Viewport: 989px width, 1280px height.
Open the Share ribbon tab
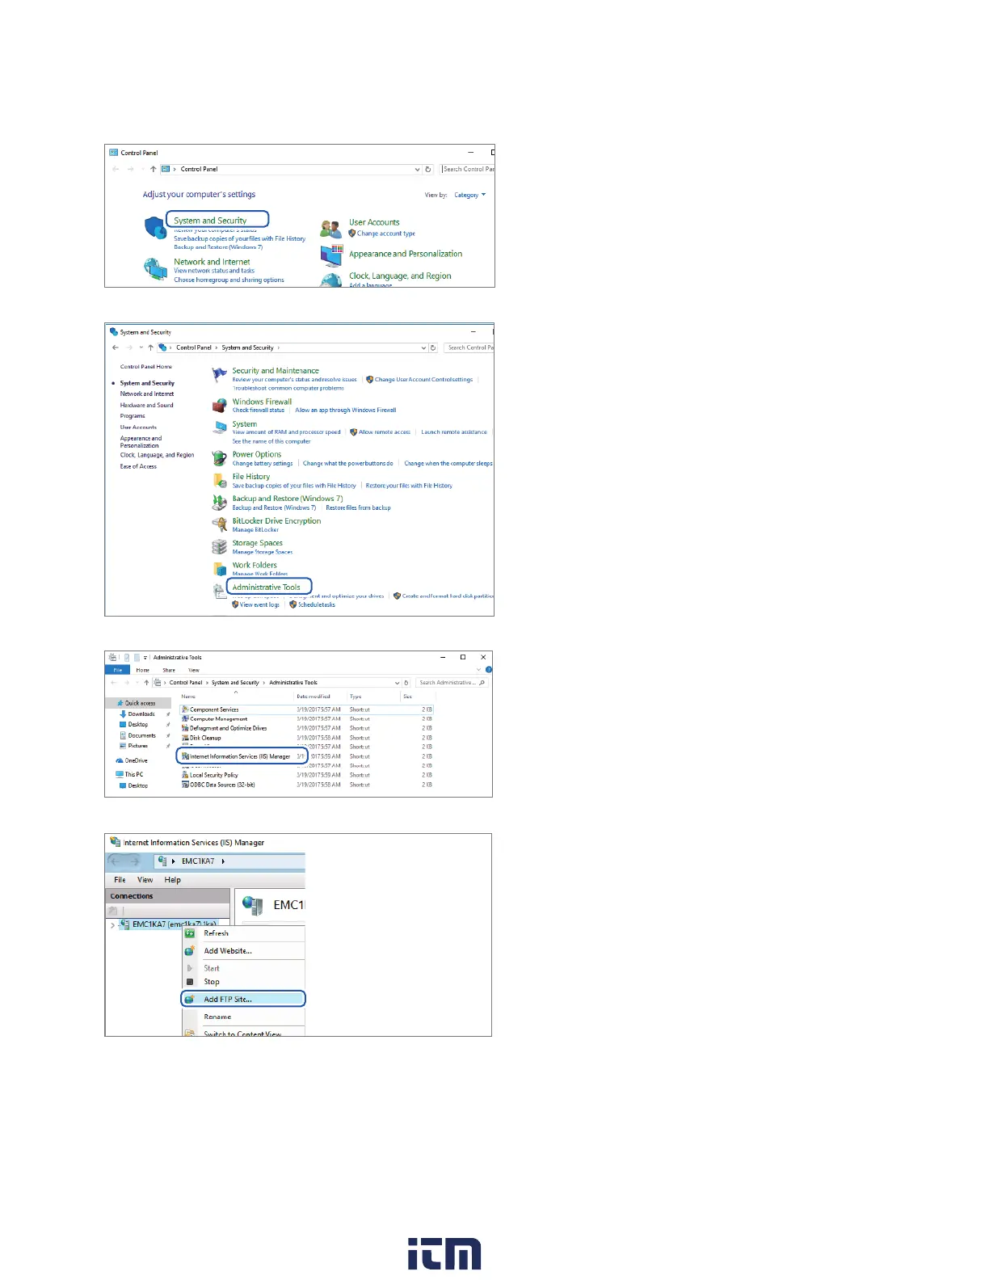pos(169,670)
